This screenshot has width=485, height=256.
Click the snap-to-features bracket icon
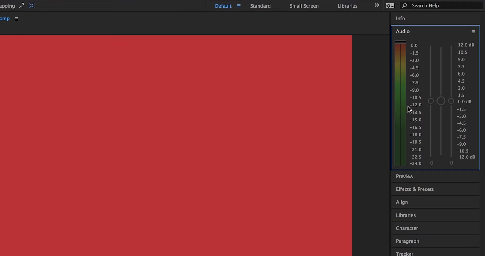pos(32,5)
